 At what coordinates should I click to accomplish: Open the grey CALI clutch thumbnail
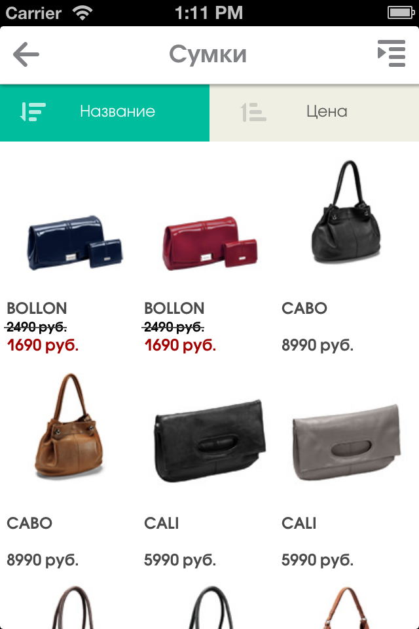click(346, 442)
